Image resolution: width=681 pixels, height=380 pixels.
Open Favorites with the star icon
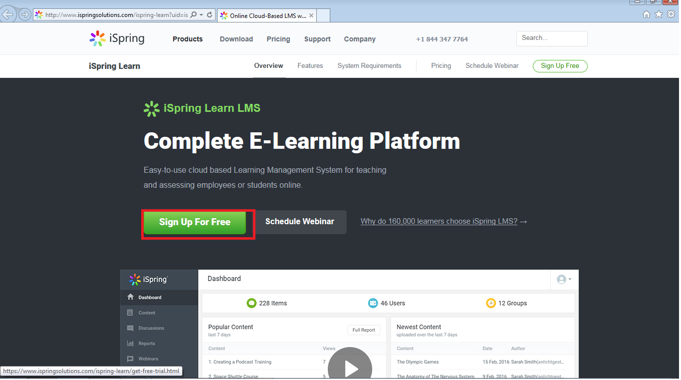[659, 14]
